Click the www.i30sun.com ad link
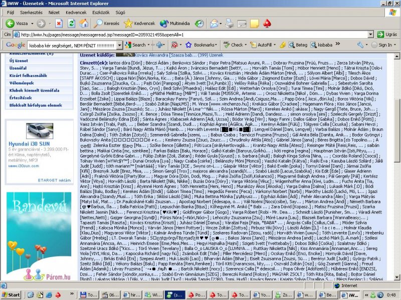 (x=24, y=166)
